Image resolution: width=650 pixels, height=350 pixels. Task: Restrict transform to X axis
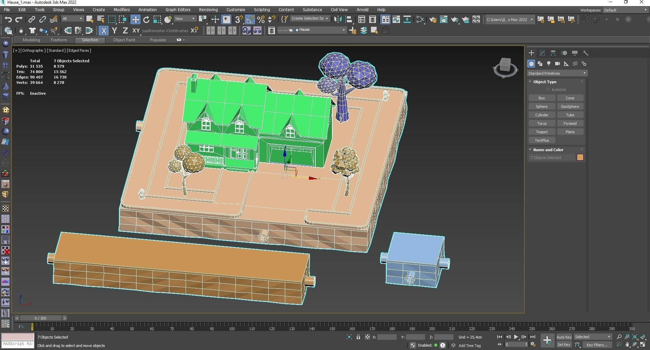click(x=104, y=30)
